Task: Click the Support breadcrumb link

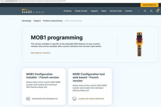Action: [x=37, y=21]
